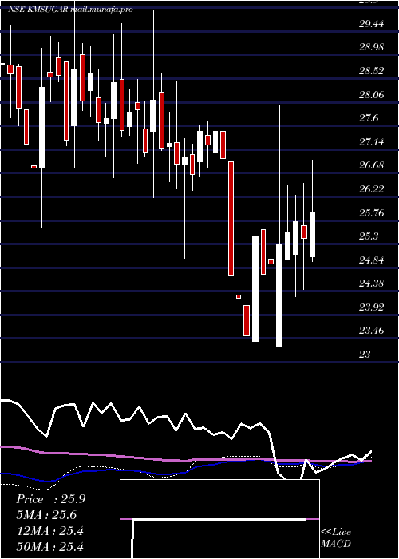Select the 23.92 price axis label
The height and width of the screenshot is (559, 399).
pos(372,307)
